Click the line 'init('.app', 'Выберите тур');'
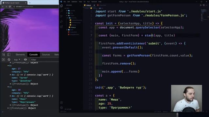This screenshot has width=209, height=117. pyautogui.click(x=121, y=87)
